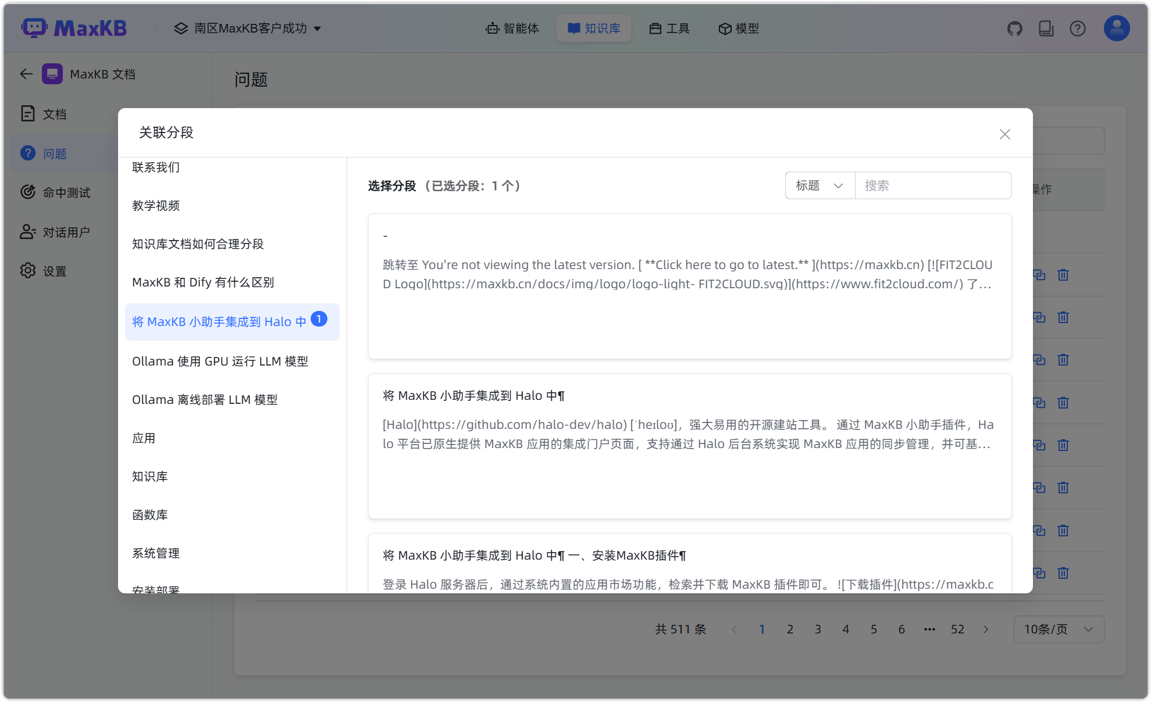
Task: Expand the 南区MaxKB客户成功 workspace selector
Action: tap(248, 28)
